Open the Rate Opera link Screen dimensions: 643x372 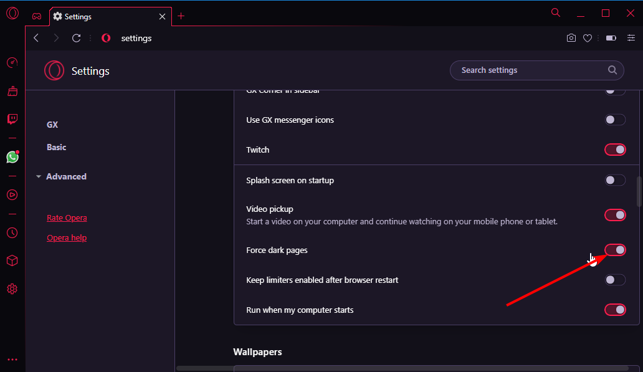tap(67, 217)
